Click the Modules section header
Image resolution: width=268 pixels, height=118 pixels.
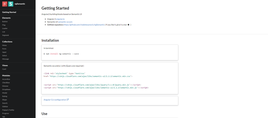click(x=6, y=75)
